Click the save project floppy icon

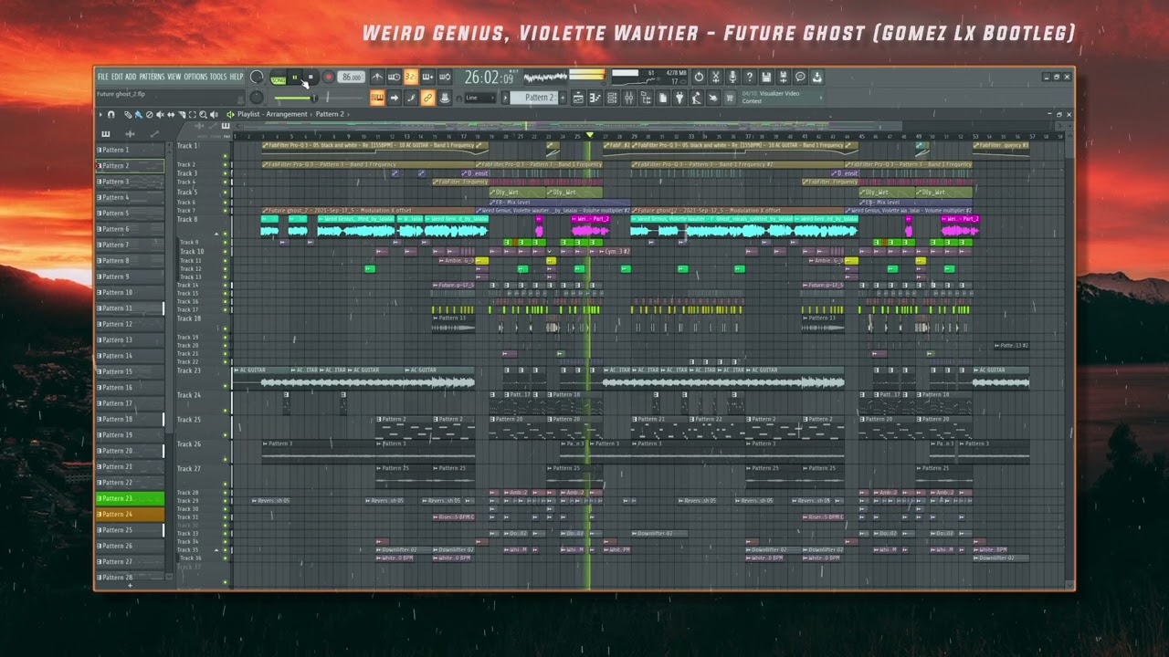[766, 77]
